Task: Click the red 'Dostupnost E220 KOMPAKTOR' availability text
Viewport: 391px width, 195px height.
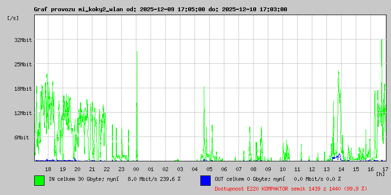Action: coord(291,189)
